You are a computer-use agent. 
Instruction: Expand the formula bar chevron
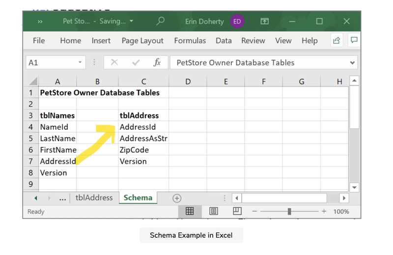pos(352,63)
